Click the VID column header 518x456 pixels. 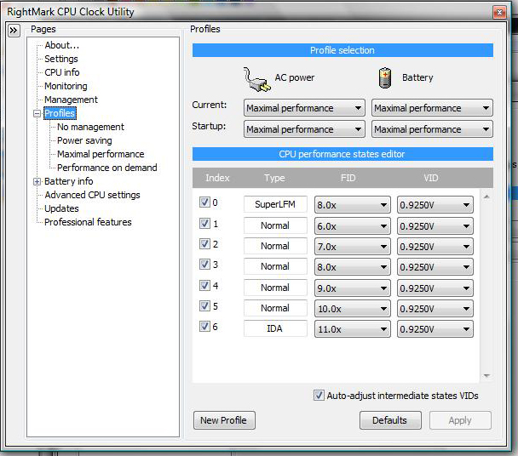coord(431,178)
